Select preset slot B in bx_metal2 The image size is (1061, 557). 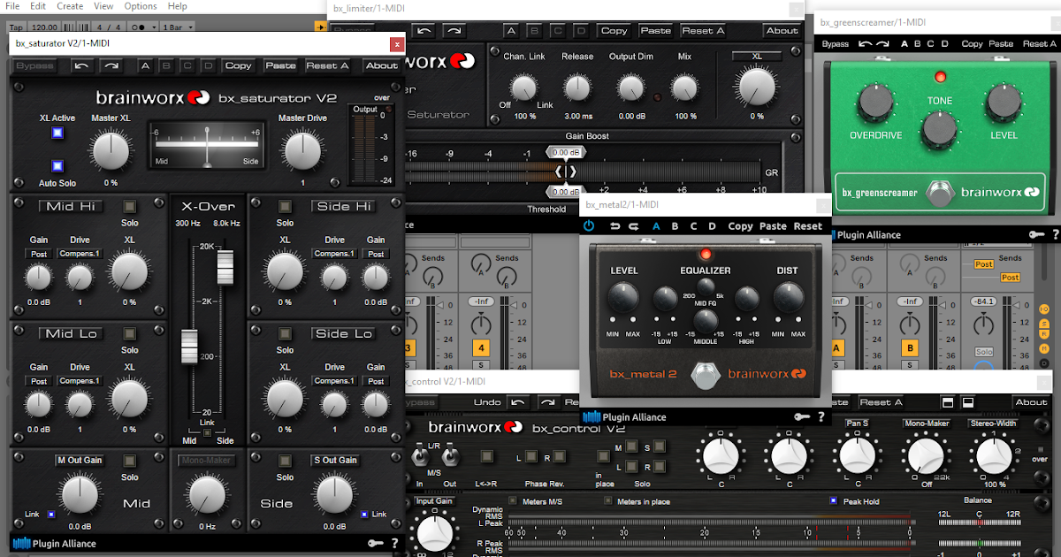[675, 226]
